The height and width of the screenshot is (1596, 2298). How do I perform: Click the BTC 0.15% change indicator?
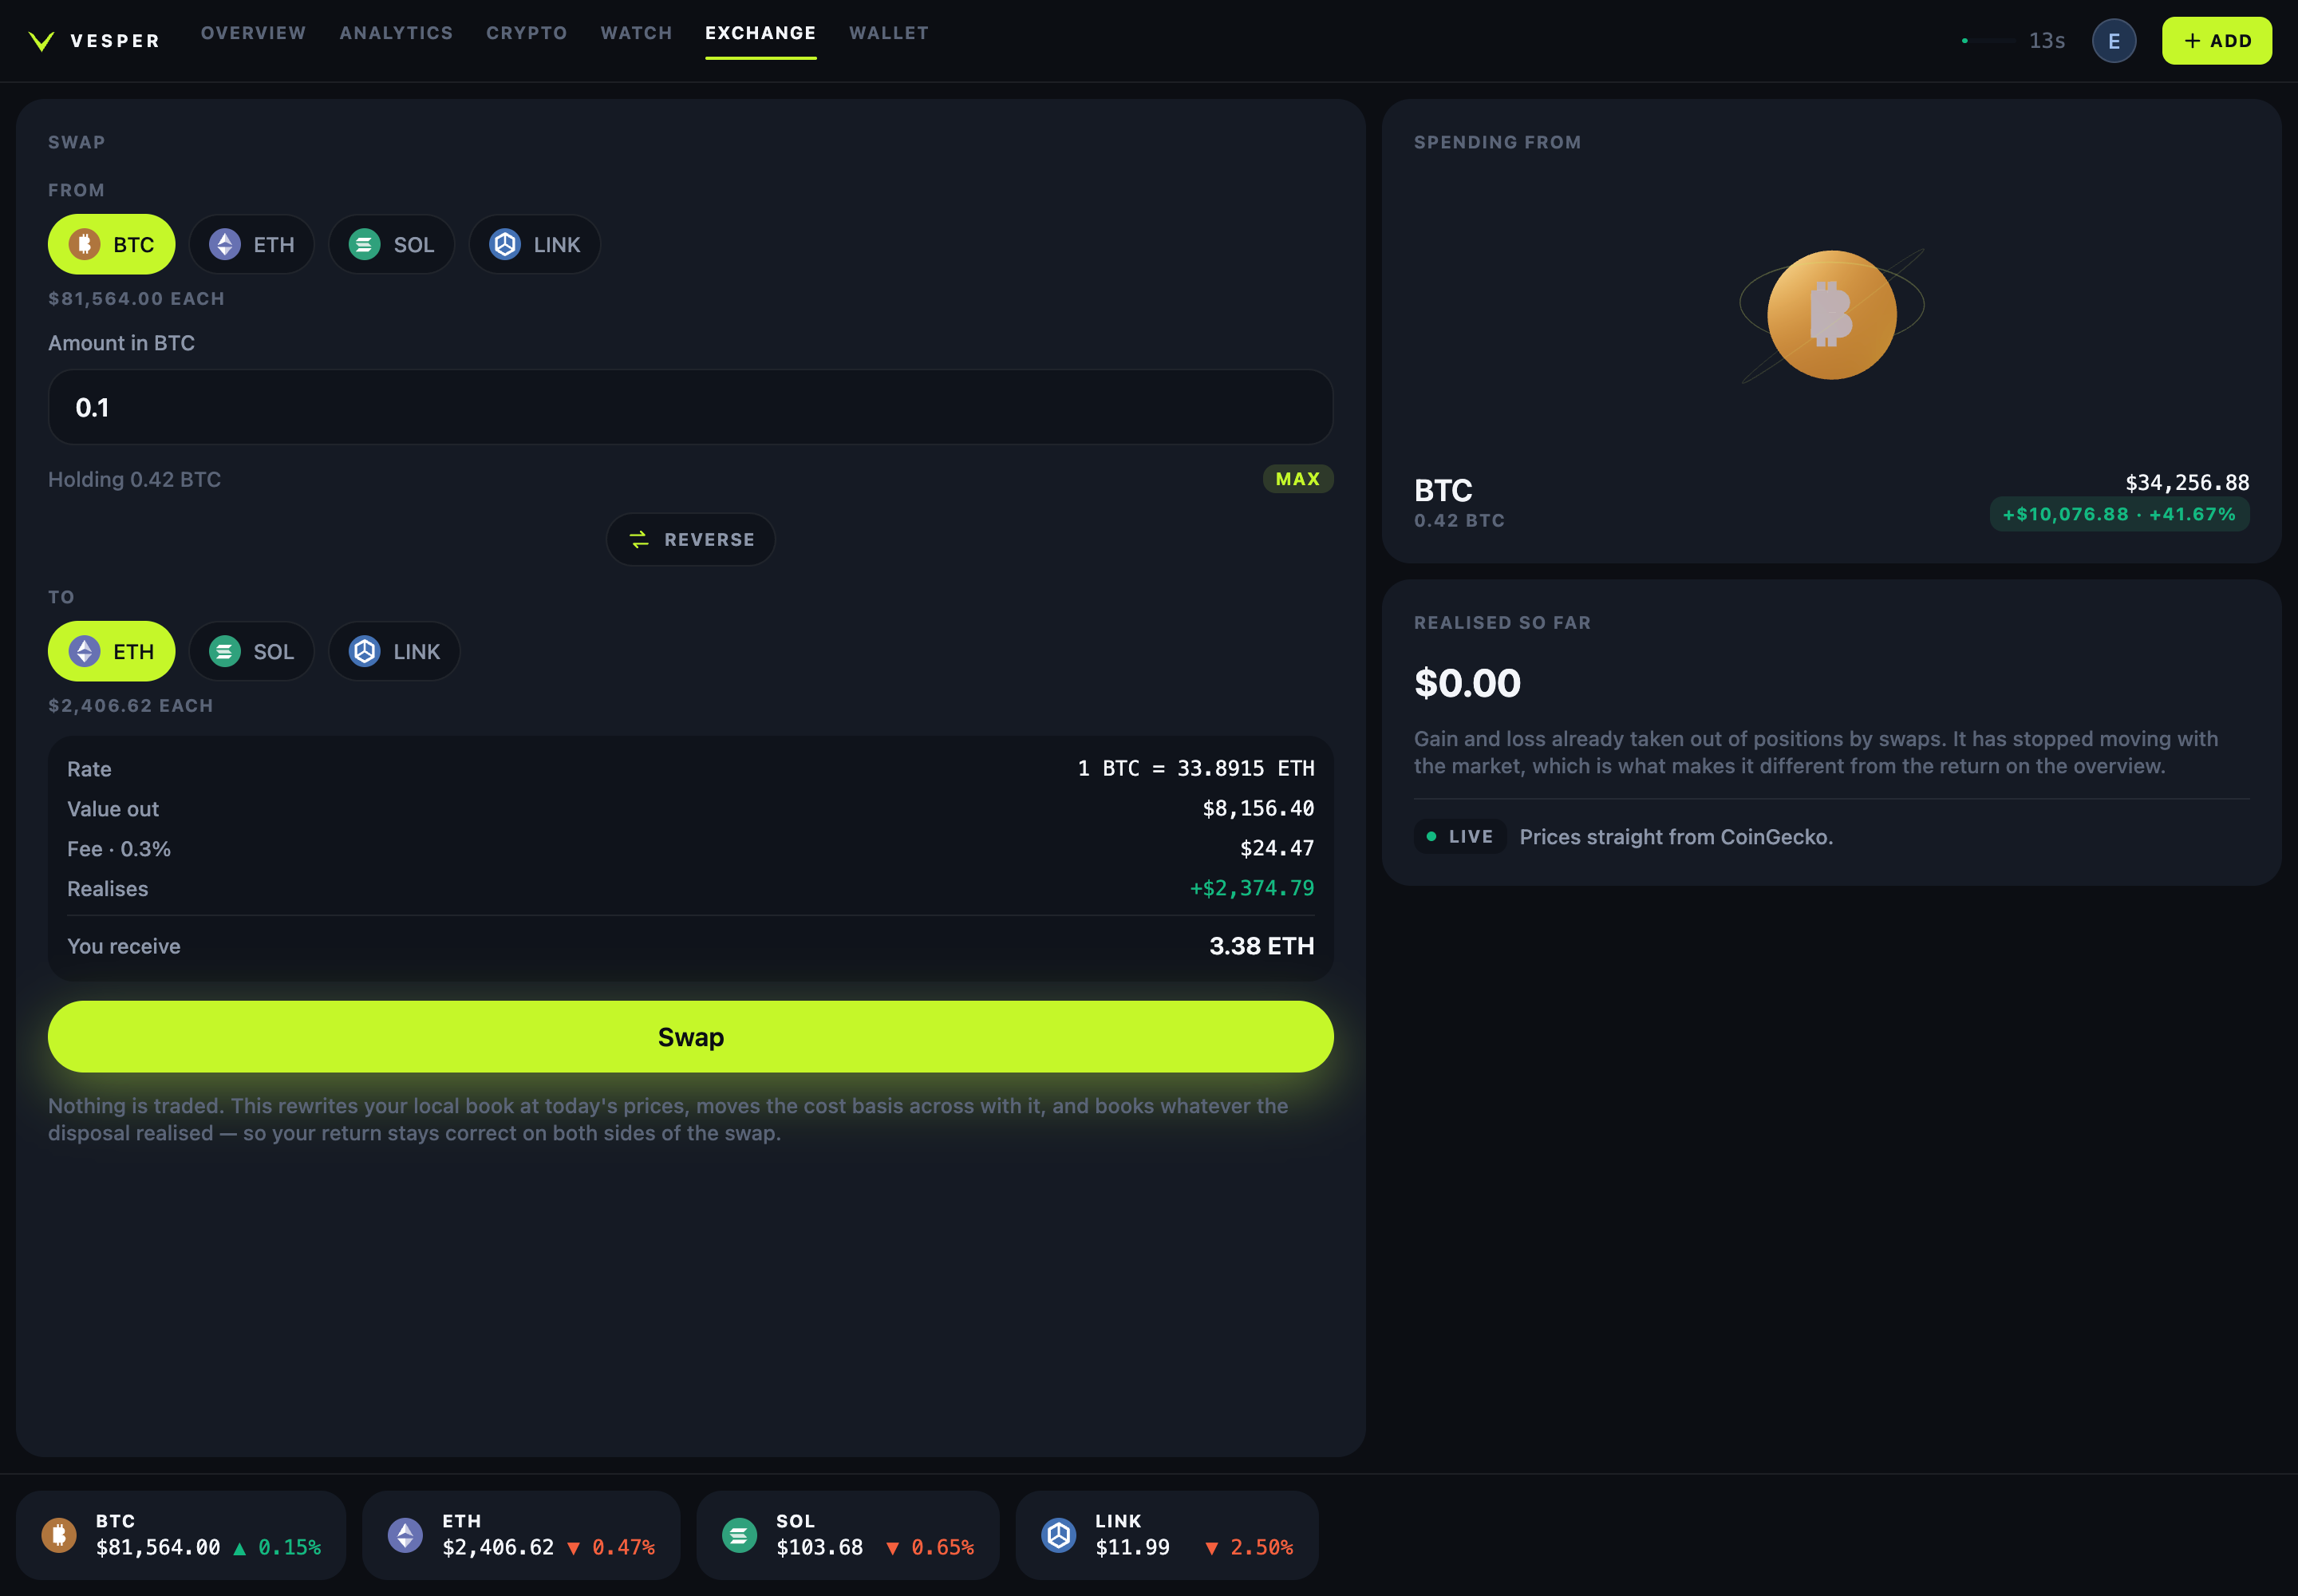278,1548
